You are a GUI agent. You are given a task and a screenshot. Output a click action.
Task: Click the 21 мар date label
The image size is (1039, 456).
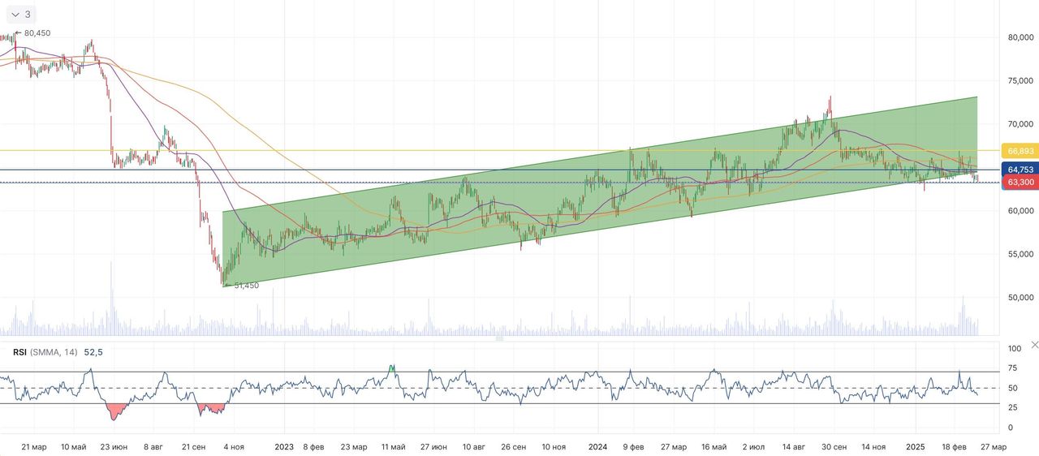pyautogui.click(x=33, y=446)
